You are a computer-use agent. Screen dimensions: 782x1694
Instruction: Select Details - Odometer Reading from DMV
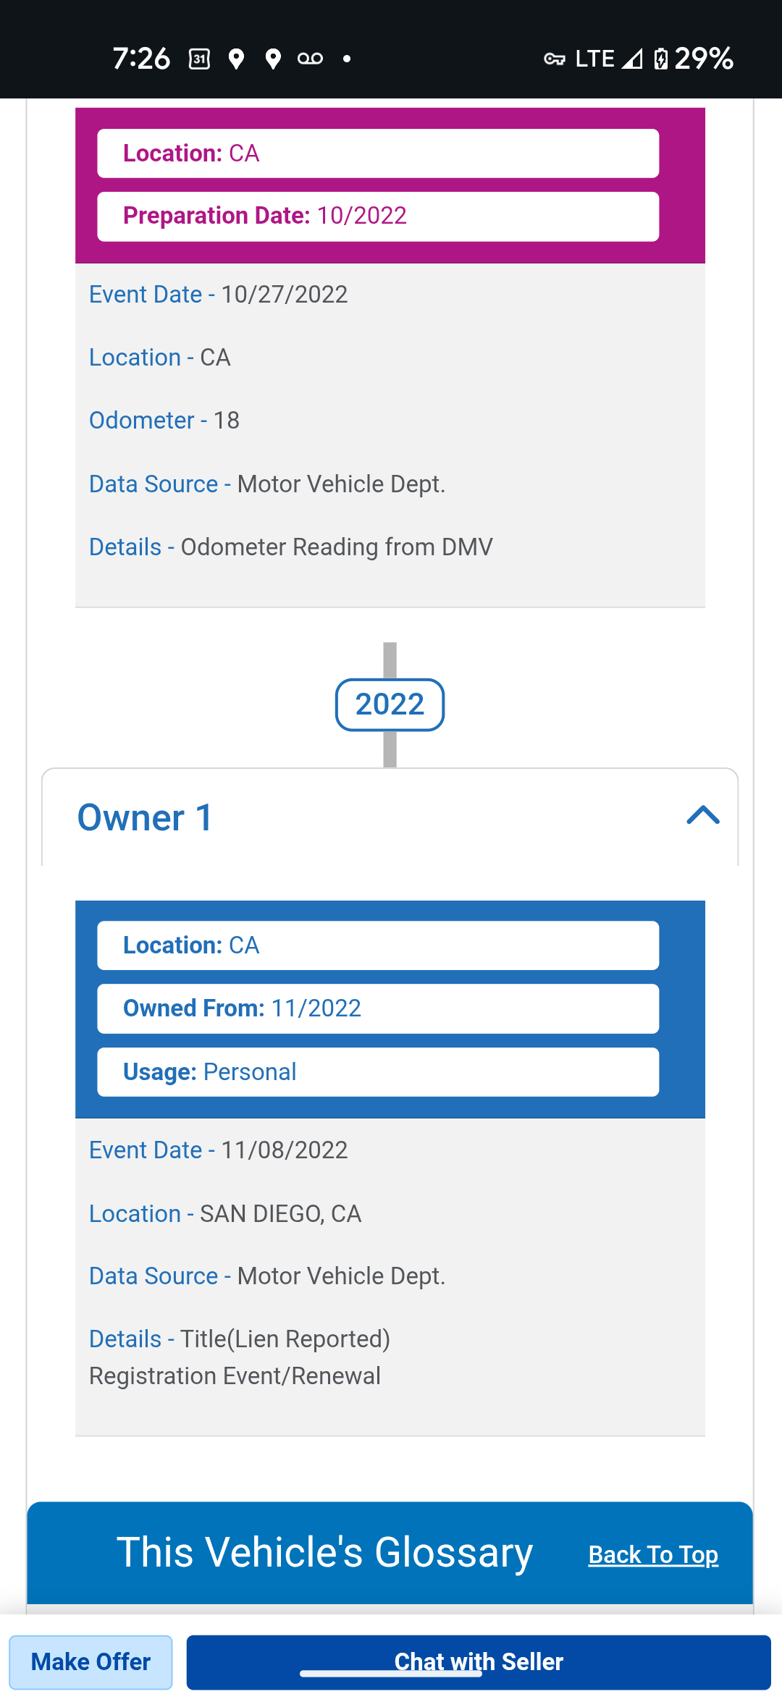(x=291, y=547)
